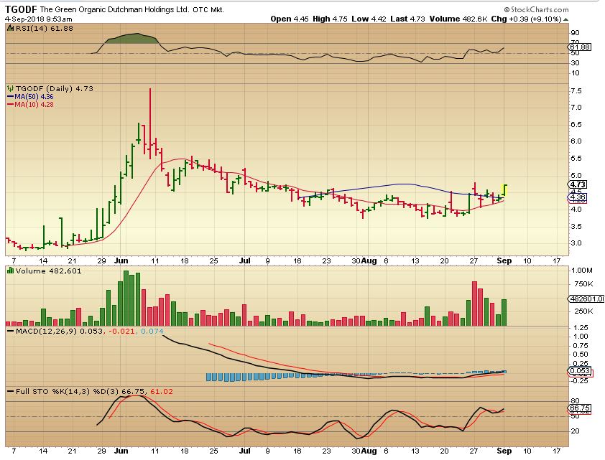Click the Sep label on the bottom date axis
This screenshot has width=605, height=460.
tap(504, 451)
